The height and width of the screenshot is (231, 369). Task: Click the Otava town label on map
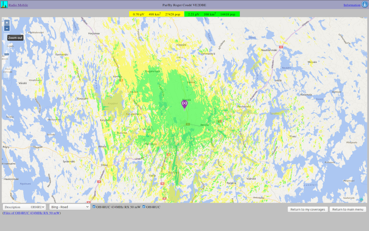click(104, 165)
